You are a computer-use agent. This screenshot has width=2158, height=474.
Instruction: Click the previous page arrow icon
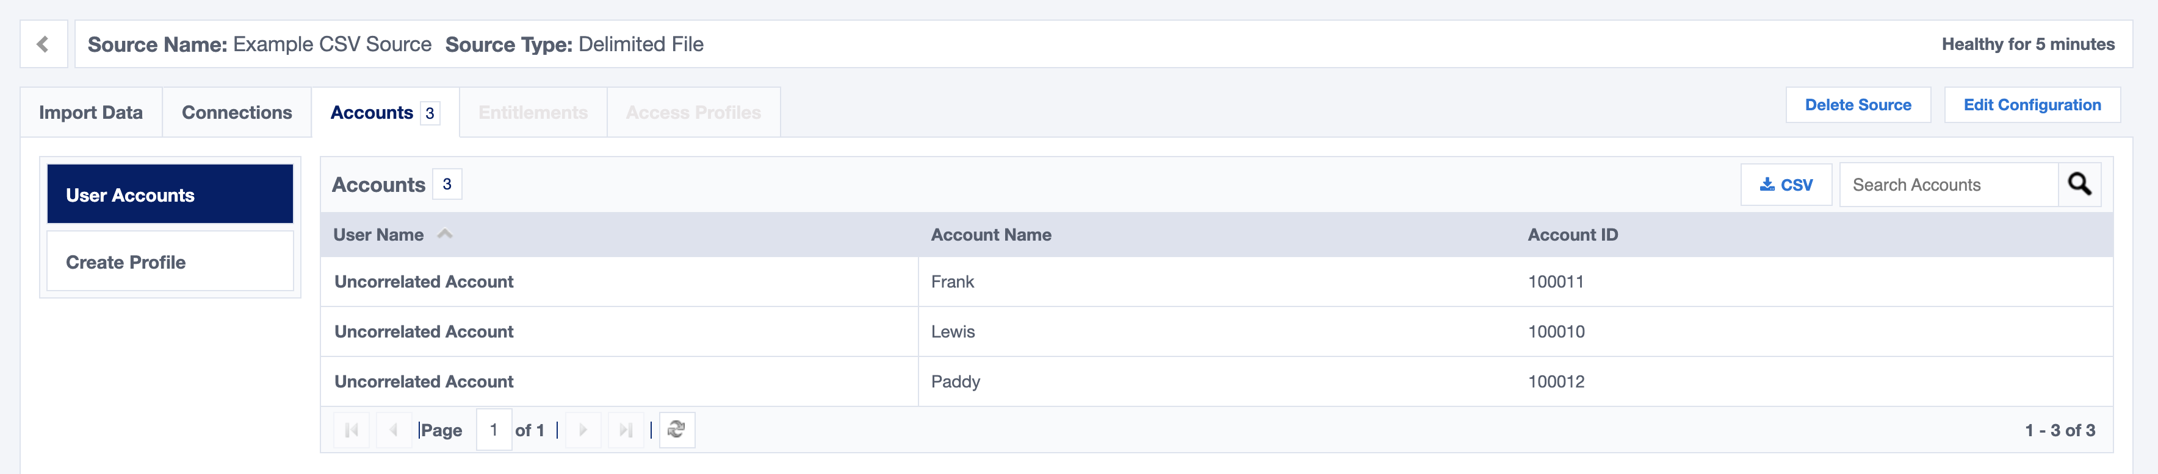[394, 429]
